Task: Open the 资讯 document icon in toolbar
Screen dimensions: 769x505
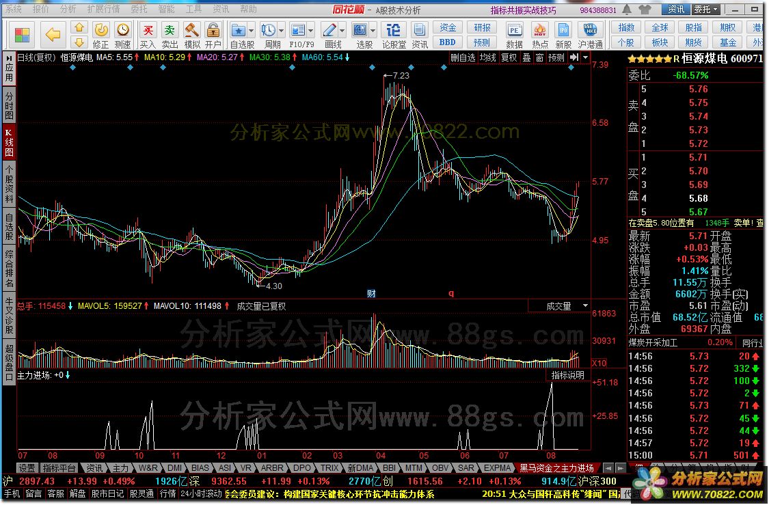Action: pyautogui.click(x=419, y=36)
